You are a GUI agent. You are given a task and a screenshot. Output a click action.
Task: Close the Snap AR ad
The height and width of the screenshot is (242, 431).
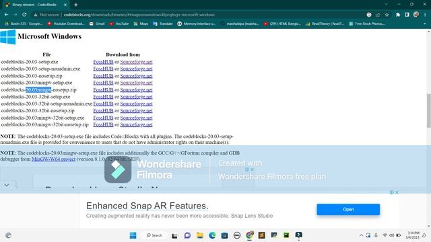pyautogui.click(x=397, y=192)
